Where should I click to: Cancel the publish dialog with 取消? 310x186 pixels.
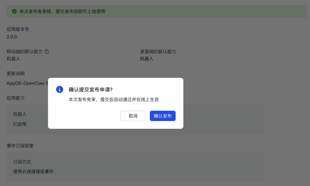point(133,116)
